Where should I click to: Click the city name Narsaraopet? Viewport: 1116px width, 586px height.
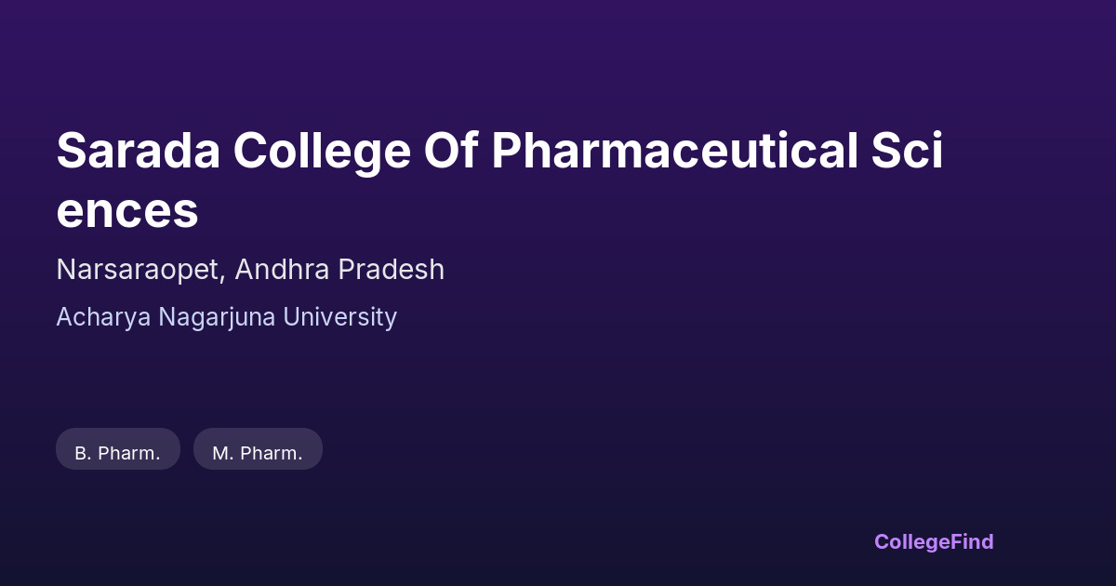coord(138,270)
